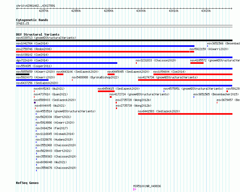Screen dimensions: 240x192
Task: Open nsv4575951 gnomAD variant label
Action: pyautogui.click(x=193, y=89)
